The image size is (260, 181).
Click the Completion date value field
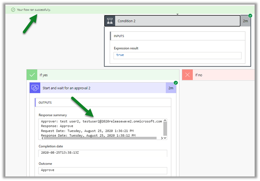point(102,153)
